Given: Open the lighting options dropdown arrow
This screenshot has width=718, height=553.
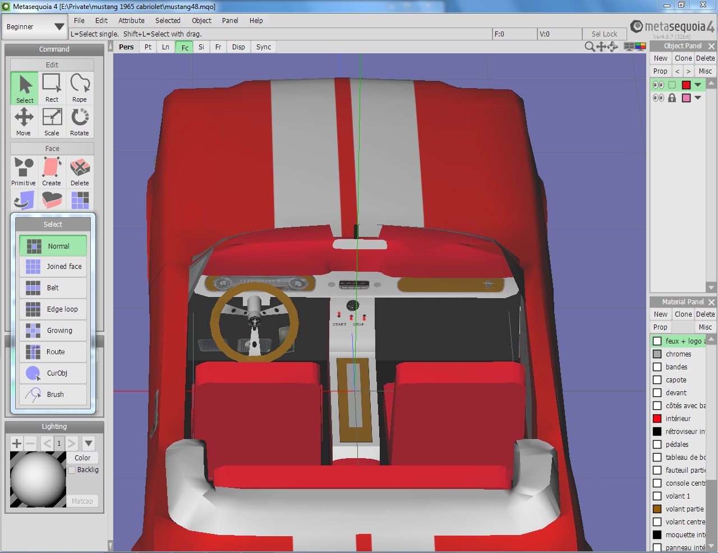Looking at the screenshot, I should pyautogui.click(x=89, y=444).
